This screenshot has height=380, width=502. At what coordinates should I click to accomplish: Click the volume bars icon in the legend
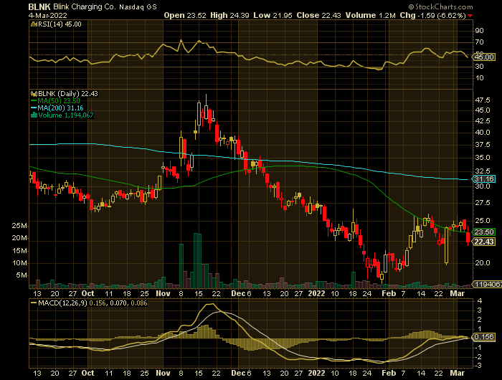(x=34, y=115)
